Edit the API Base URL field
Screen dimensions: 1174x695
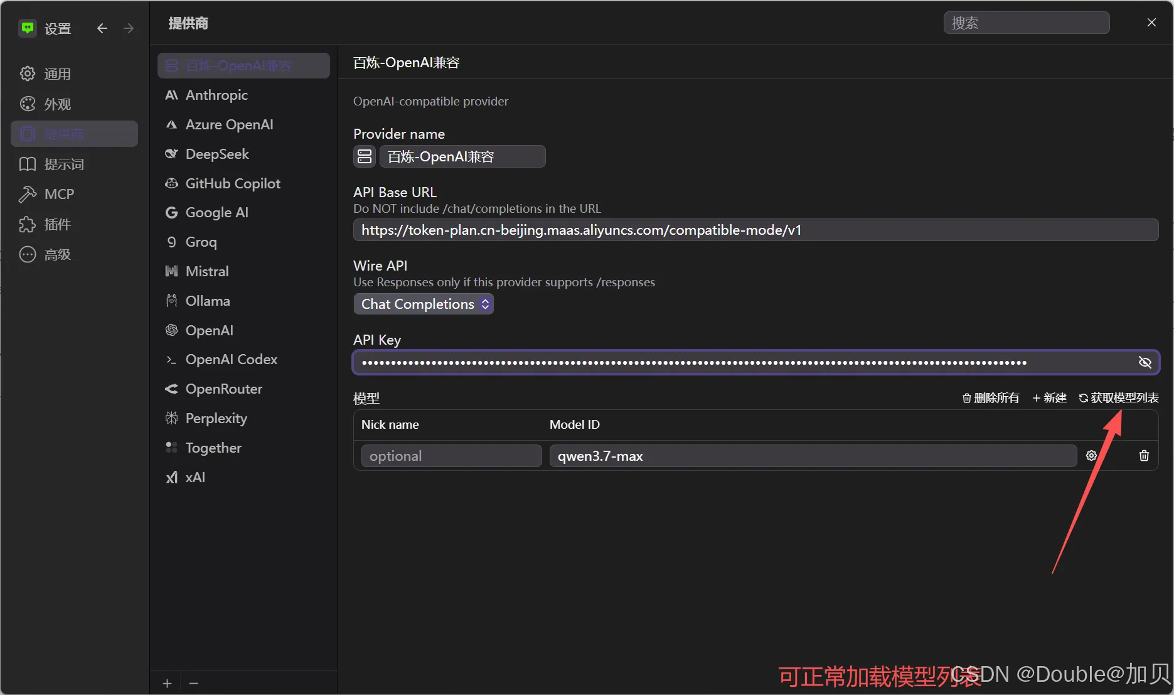coord(756,230)
